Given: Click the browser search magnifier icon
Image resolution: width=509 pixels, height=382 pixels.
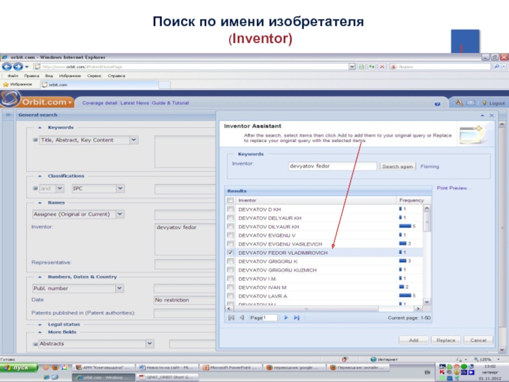Looking at the screenshot, I should [497, 67].
